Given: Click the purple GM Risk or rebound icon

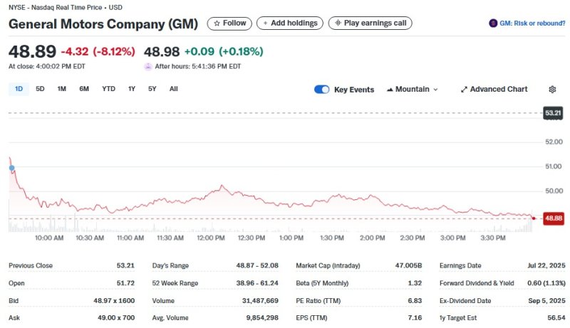Looking at the screenshot, I should pos(493,23).
